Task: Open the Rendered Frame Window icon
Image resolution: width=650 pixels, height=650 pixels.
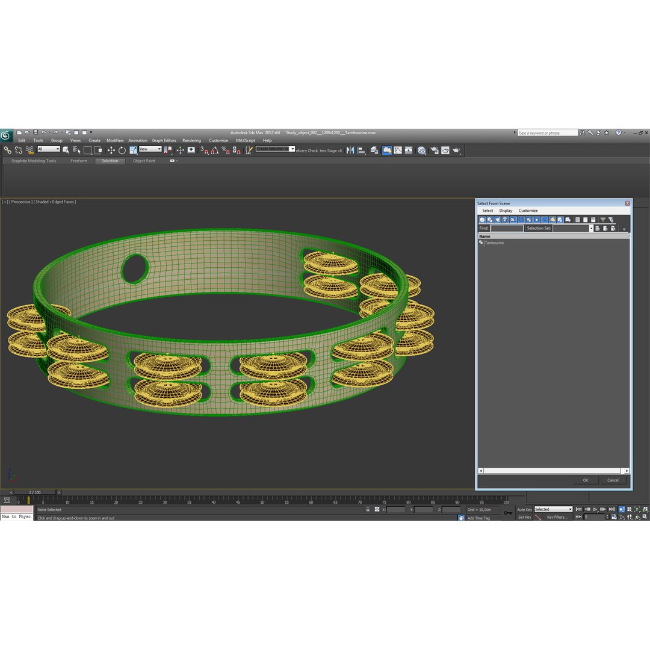Action: (445, 150)
